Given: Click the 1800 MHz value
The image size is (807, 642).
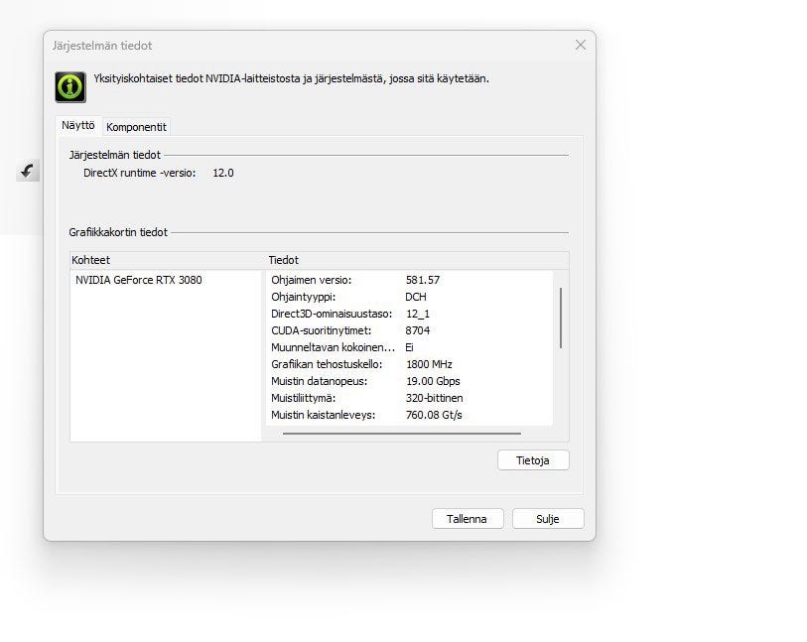Looking at the screenshot, I should coord(429,364).
